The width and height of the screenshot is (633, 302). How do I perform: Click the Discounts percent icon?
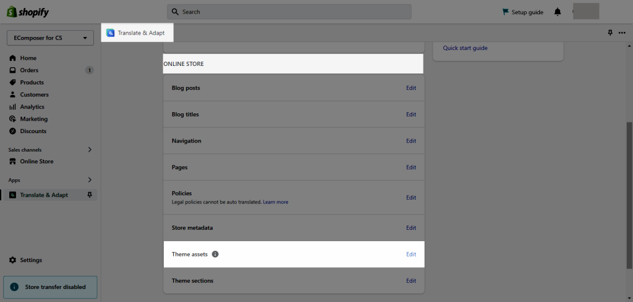(12, 131)
